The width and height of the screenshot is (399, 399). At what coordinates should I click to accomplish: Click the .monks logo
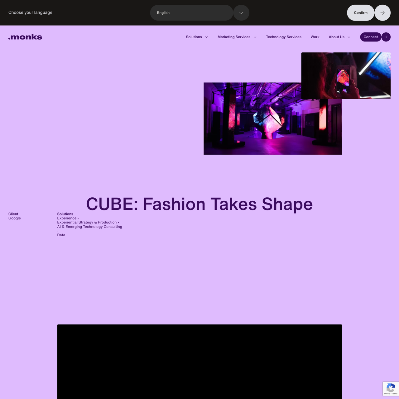tap(25, 37)
